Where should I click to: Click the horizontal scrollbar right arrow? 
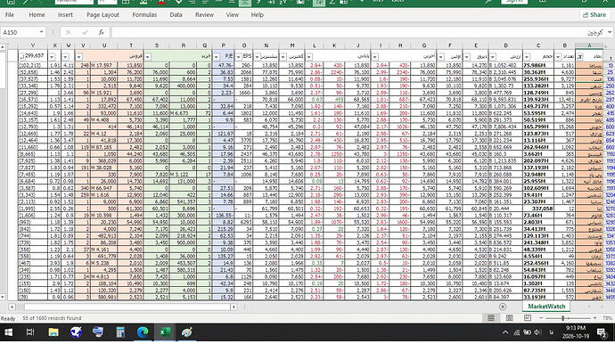234,307
